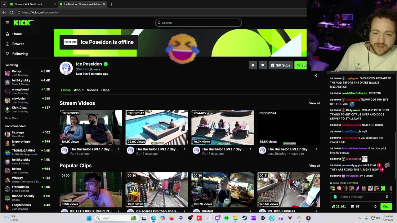The image size is (397, 223).
Task: Click Ice Poseidon profile avatar
Action: tap(66, 68)
